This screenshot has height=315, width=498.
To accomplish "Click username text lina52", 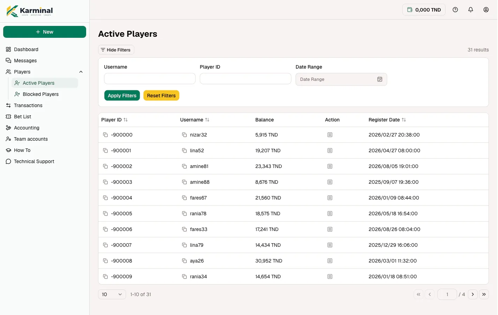I will 197,150.
